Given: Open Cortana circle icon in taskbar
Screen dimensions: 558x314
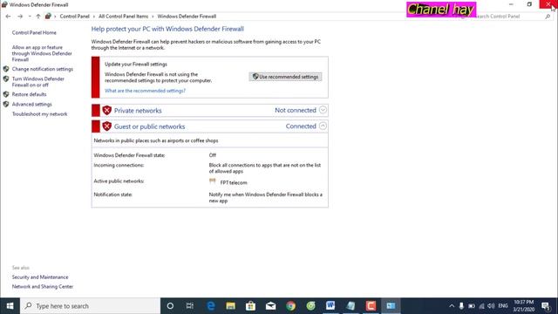Looking at the screenshot, I should tap(170, 306).
